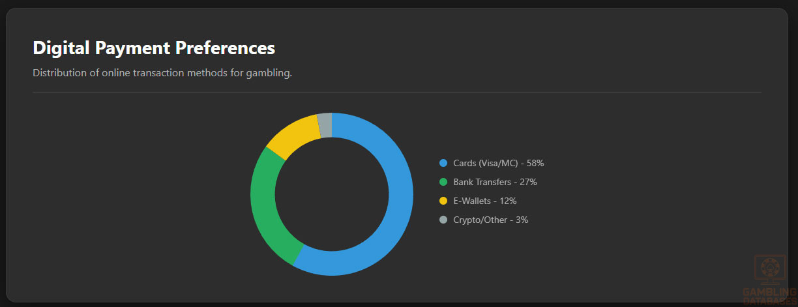Click the blue legend dot for Cards
The width and height of the screenshot is (798, 307).
(443, 163)
